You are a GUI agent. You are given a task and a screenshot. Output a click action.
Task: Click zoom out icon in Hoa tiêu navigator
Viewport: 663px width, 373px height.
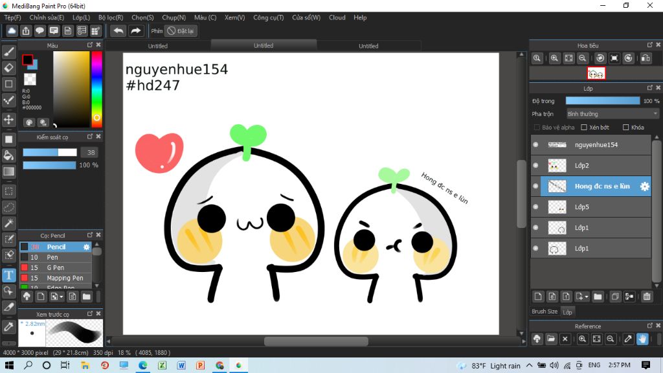click(583, 58)
